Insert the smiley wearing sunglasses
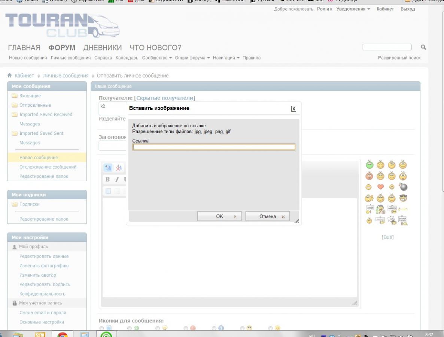 point(403,198)
